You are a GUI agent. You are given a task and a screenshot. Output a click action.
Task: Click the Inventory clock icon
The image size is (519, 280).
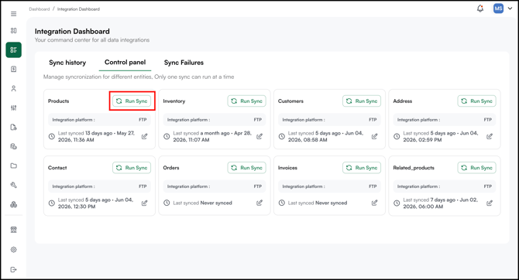coord(167,136)
